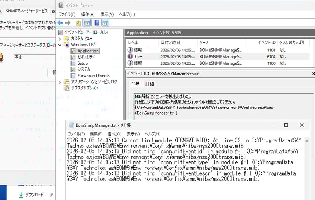Click the Notepad title bar document icon
The height and width of the screenshot is (200, 315).
coord(71,125)
